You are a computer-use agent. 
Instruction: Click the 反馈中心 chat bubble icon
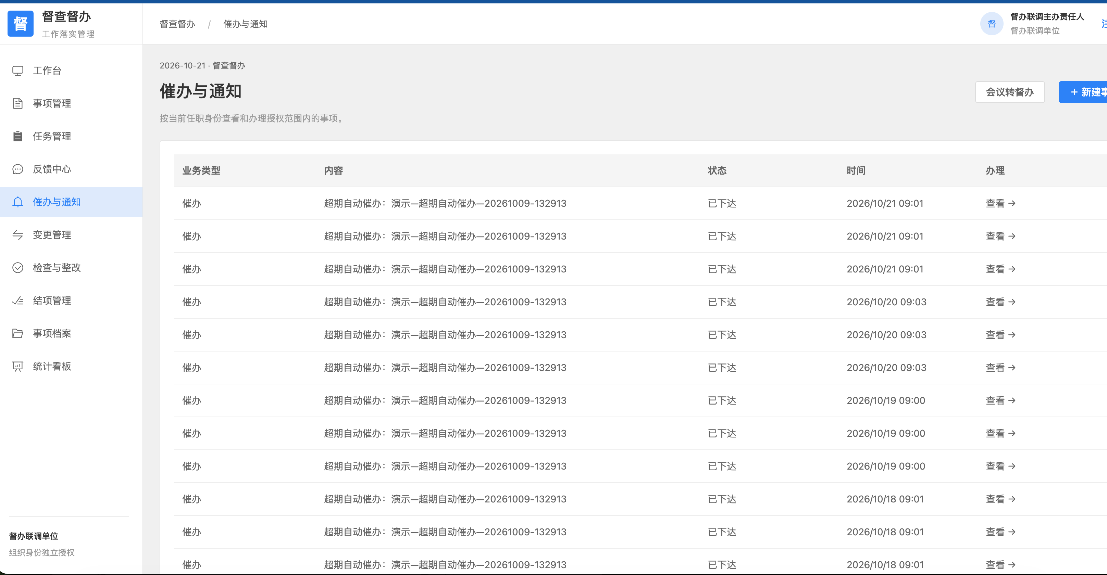click(17, 169)
